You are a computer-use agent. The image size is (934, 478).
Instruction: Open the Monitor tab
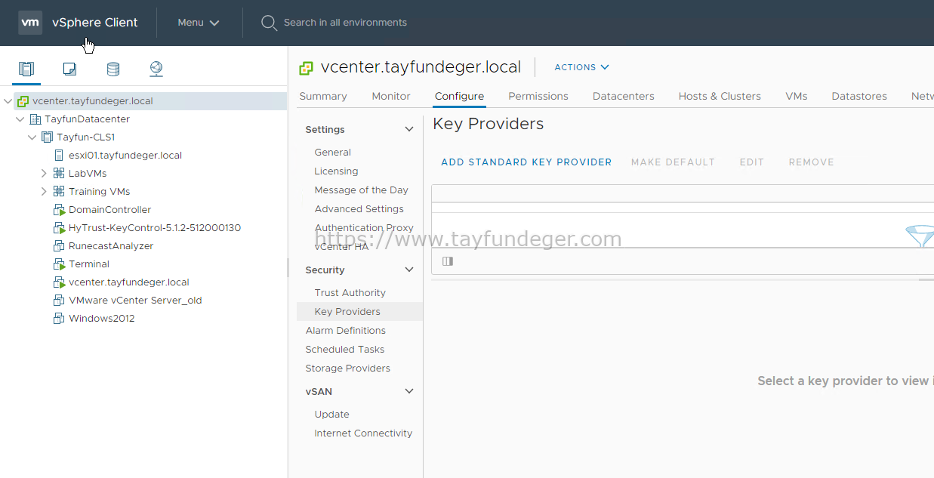click(x=391, y=96)
